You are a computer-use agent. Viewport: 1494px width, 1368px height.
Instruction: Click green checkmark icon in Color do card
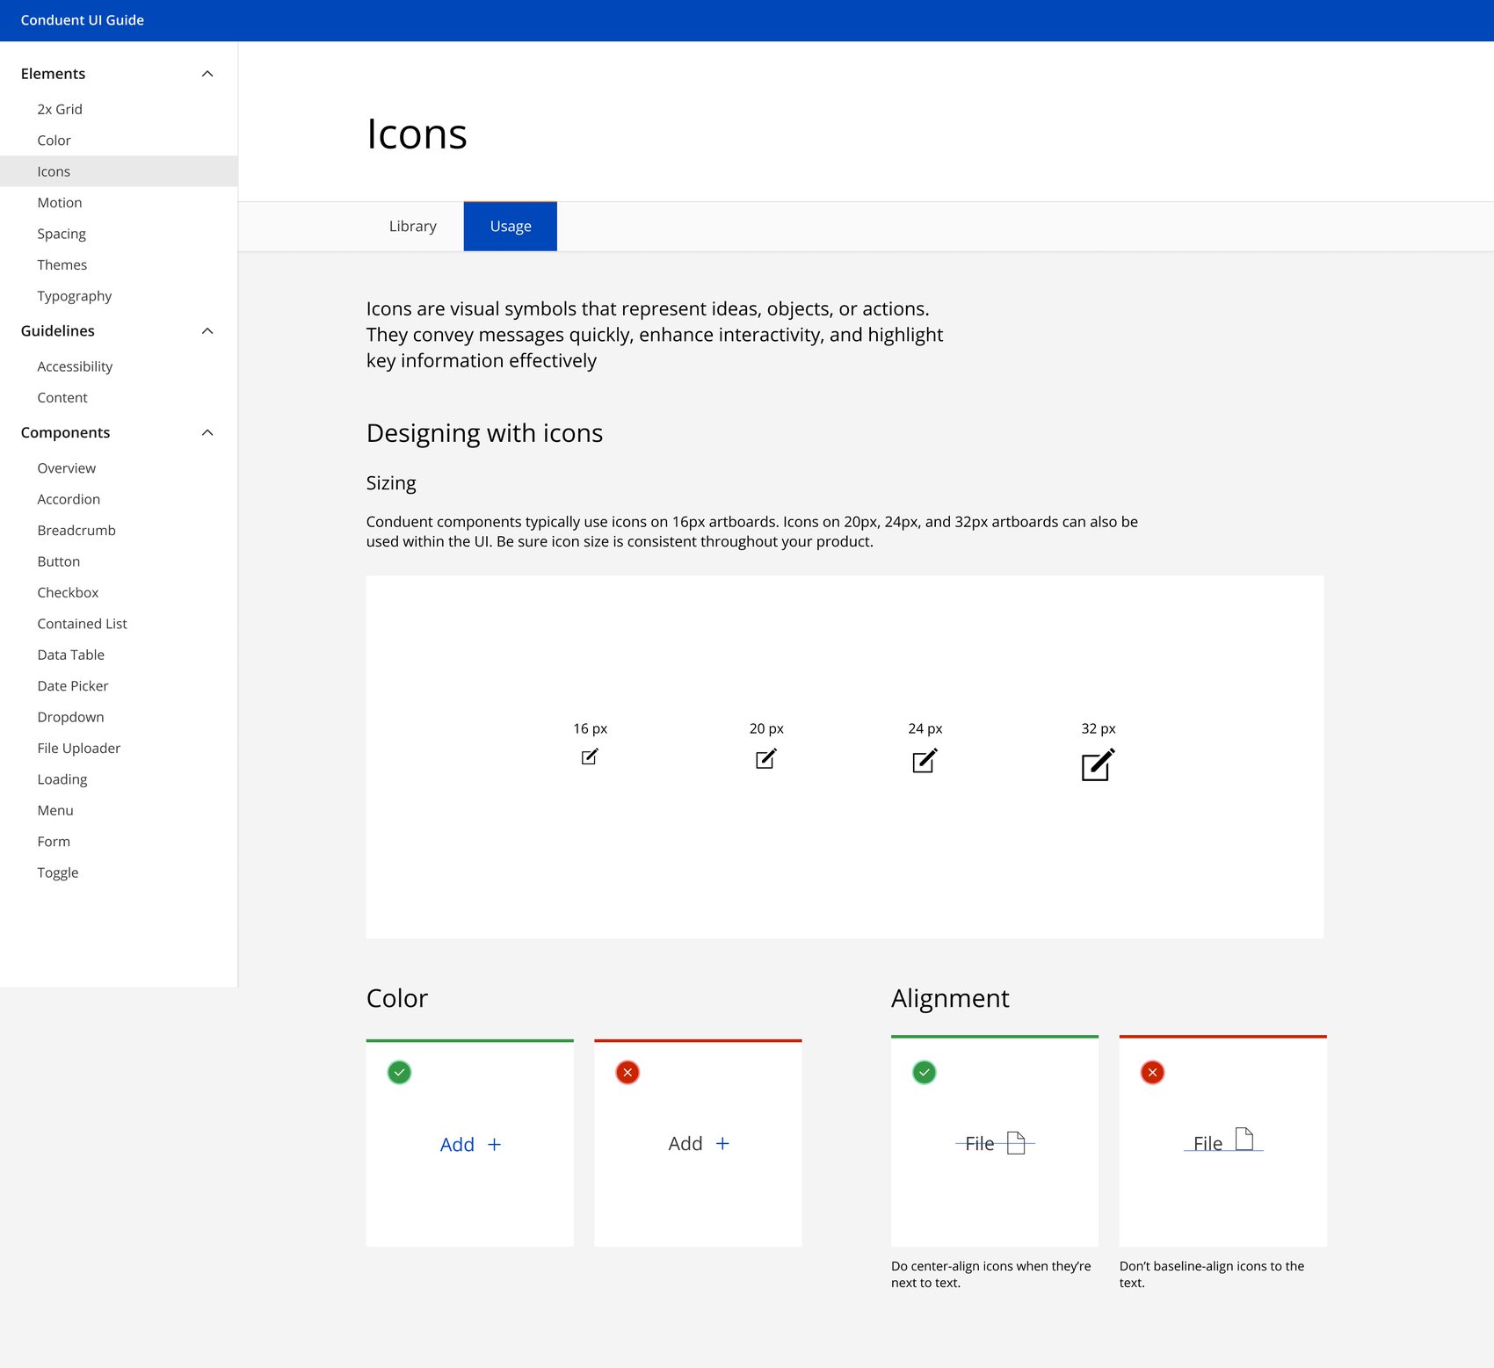[399, 1072]
